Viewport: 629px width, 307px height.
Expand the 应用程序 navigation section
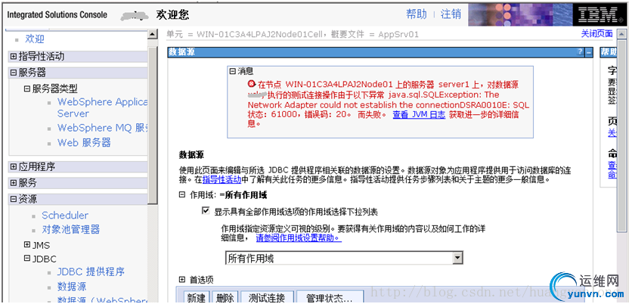(14, 166)
